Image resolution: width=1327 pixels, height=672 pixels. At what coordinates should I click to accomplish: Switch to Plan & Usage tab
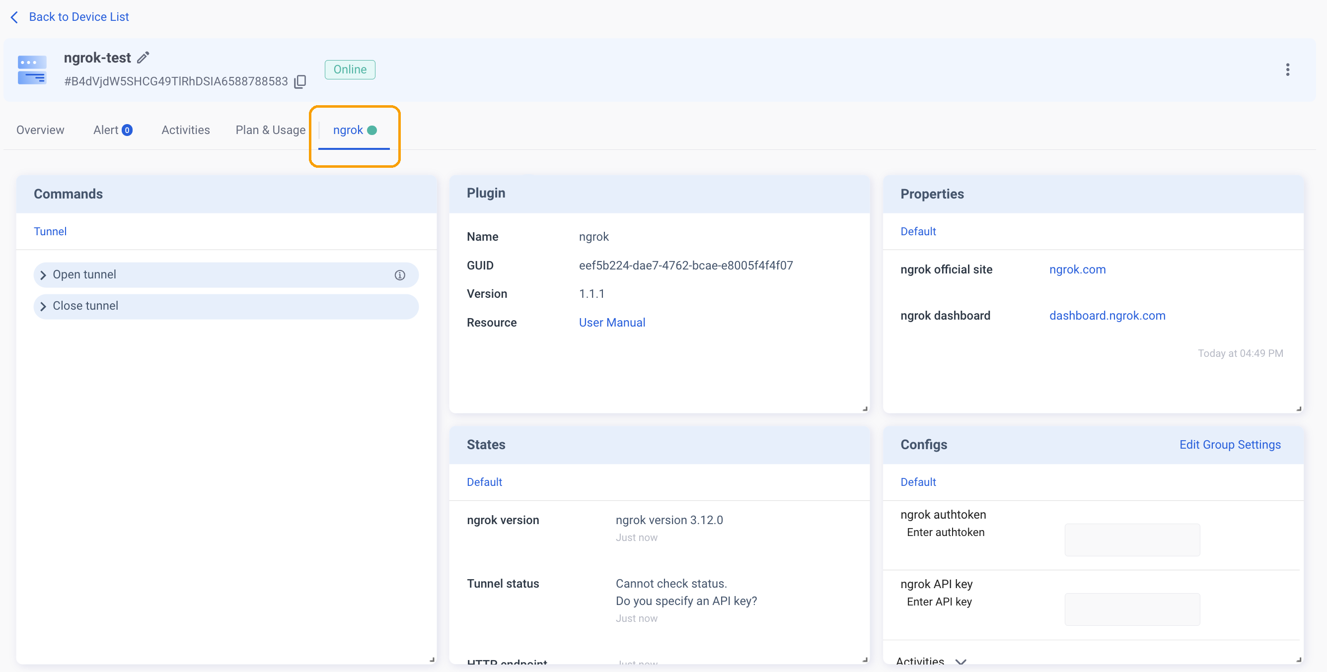point(271,130)
